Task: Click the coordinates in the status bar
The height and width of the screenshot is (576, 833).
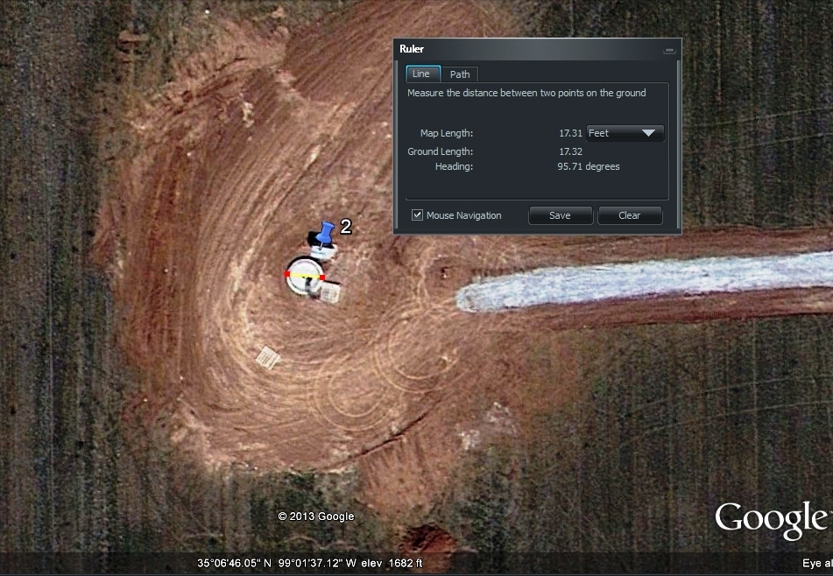Action: click(276, 563)
